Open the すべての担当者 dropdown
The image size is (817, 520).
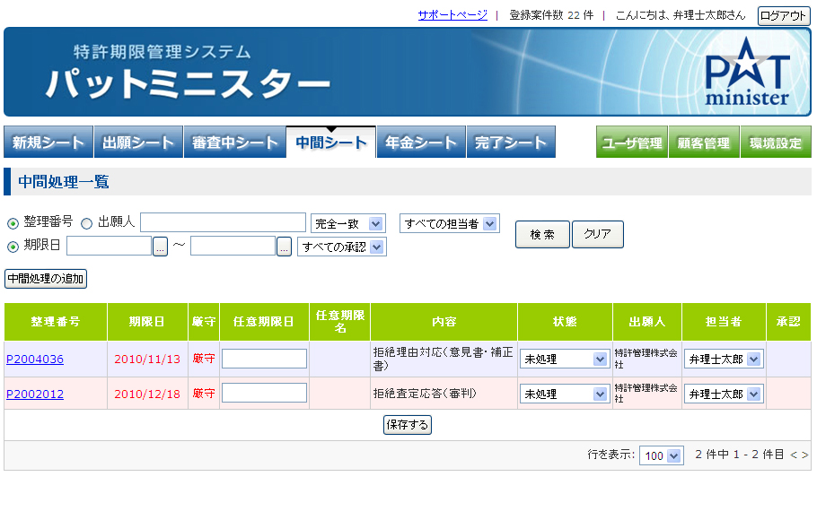pyautogui.click(x=450, y=224)
